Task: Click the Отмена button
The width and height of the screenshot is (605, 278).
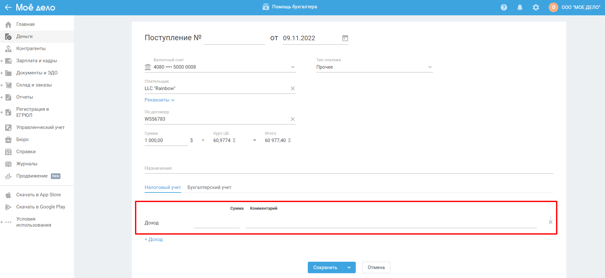Action: 376,267
